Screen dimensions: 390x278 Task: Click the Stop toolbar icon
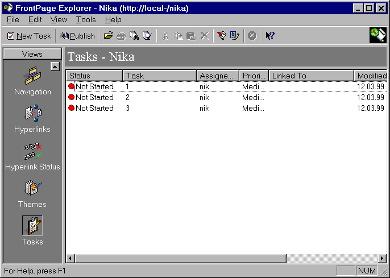(x=252, y=36)
